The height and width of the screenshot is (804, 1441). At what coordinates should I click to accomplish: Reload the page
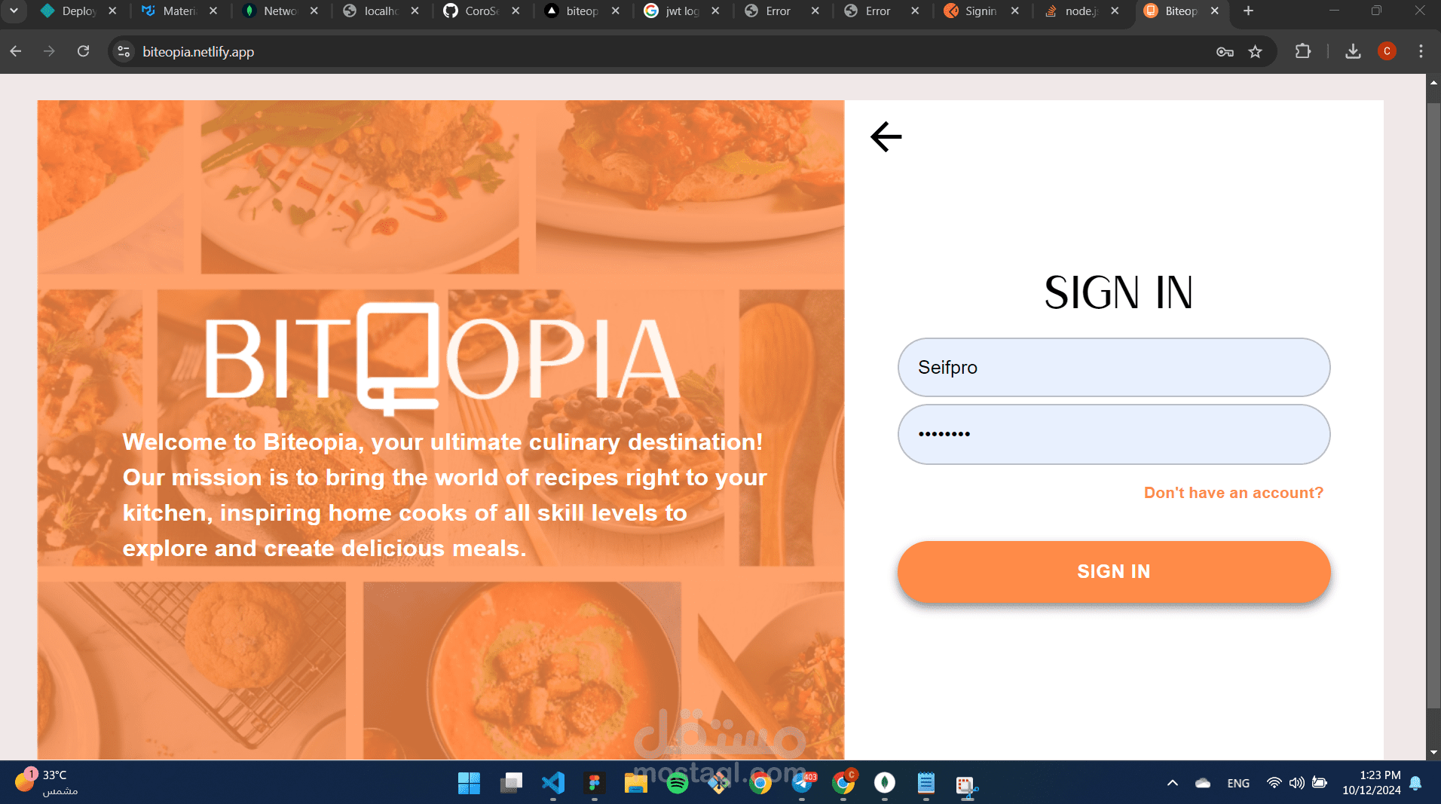[x=84, y=51]
